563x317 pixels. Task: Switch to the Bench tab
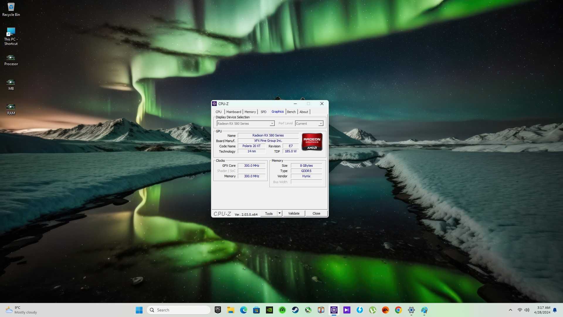pyautogui.click(x=291, y=112)
